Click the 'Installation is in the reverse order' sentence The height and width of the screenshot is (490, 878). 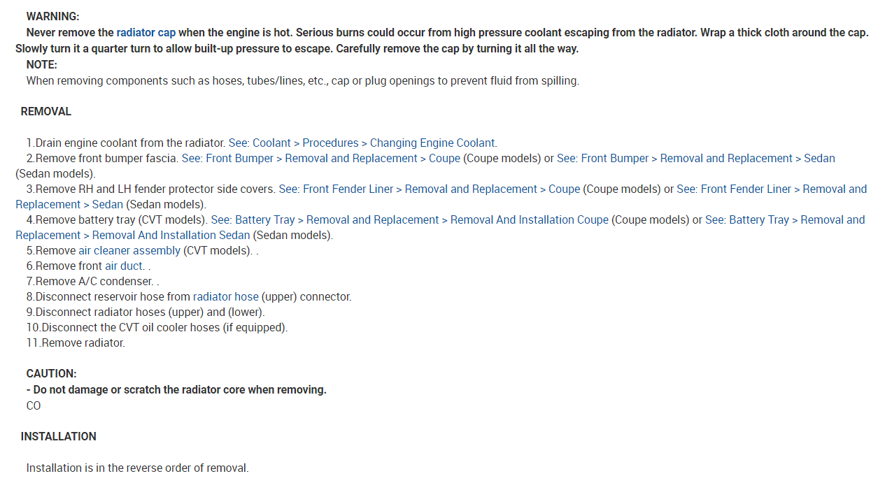[x=137, y=468]
